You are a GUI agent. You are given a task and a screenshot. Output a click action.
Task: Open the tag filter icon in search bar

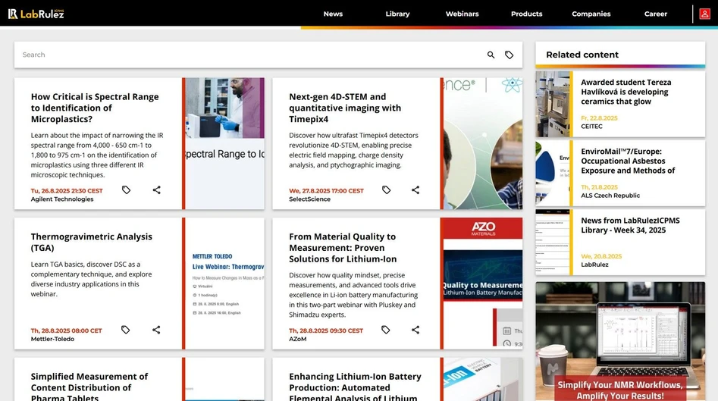click(509, 55)
